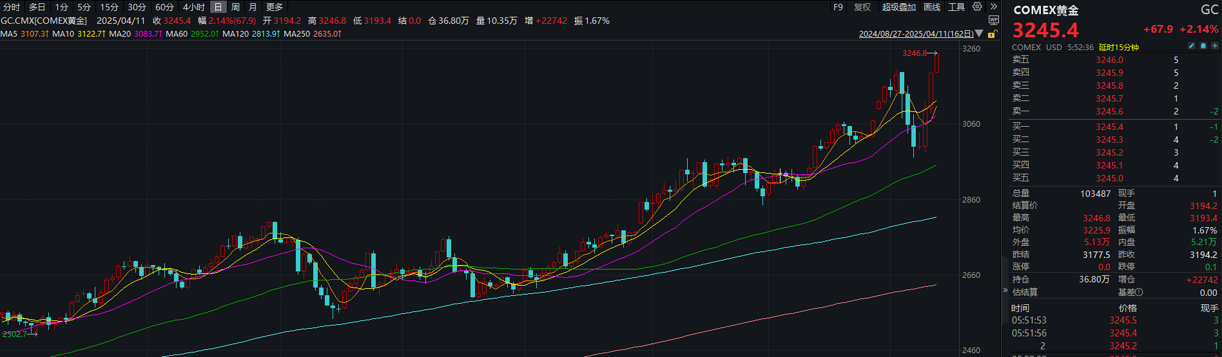Click the MA5 indicator label

pos(24,33)
